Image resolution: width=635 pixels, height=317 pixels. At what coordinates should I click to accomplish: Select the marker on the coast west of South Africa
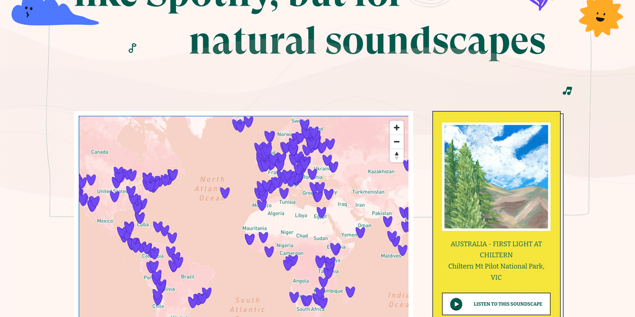point(294,297)
